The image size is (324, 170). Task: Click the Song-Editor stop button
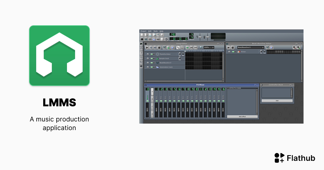[159, 47]
